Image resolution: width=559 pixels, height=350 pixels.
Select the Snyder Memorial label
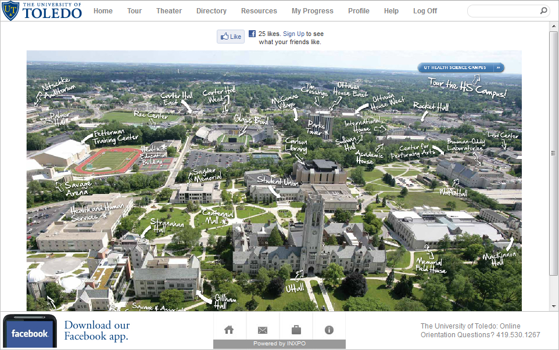click(207, 175)
